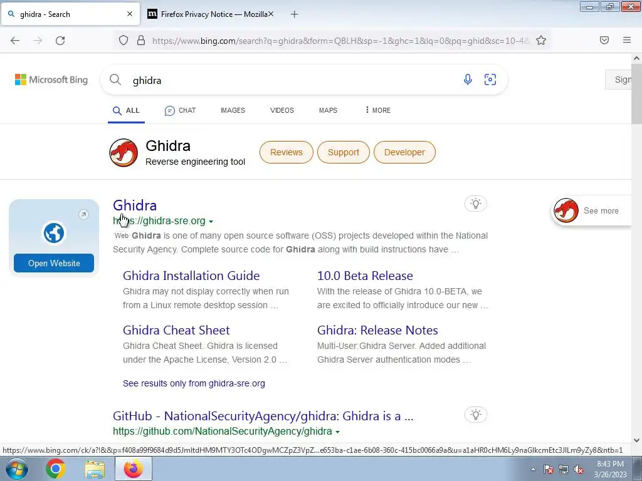
Task: Close the ghidra - Search tab
Action: 130,14
